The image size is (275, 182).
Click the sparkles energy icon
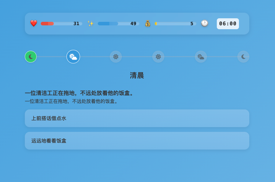click(x=91, y=23)
